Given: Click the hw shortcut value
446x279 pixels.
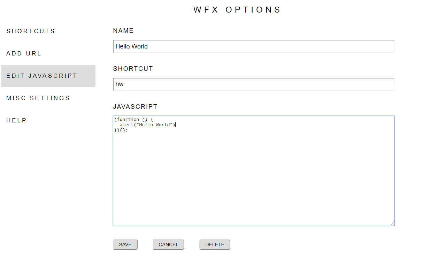Looking at the screenshot, I should click(120, 84).
